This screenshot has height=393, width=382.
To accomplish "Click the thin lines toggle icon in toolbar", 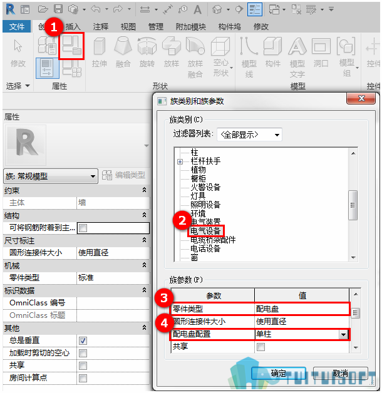I will click(255, 9).
